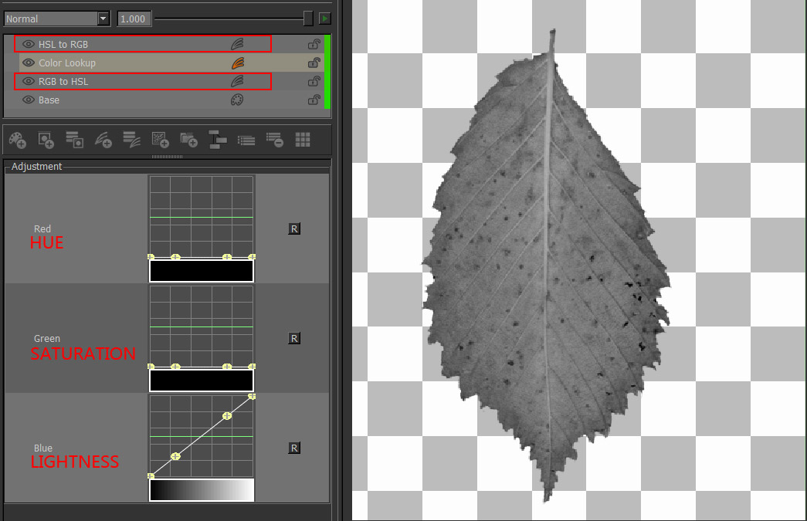807x521 pixels.
Task: Click the add layer group folder icon
Action: click(x=188, y=140)
